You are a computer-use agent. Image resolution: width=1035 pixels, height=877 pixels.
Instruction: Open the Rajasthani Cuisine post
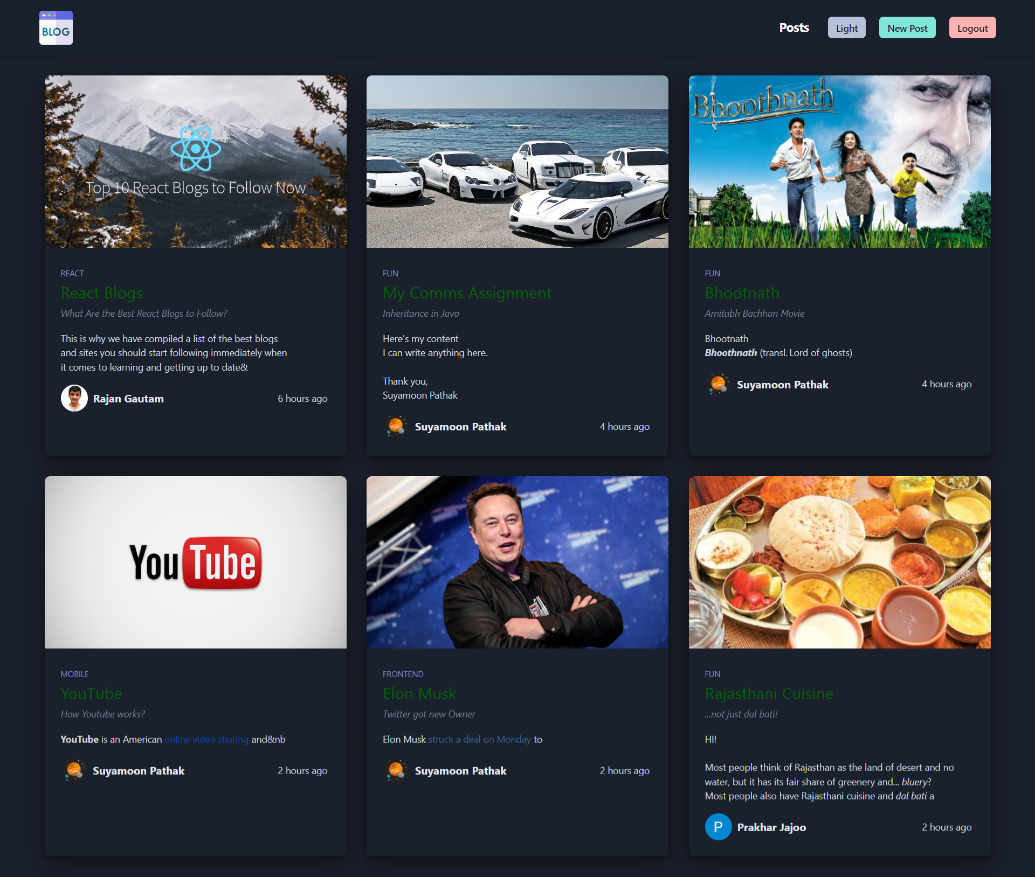[769, 694]
